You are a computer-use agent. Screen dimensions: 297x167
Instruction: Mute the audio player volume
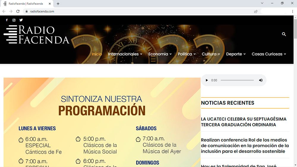pos(261,80)
